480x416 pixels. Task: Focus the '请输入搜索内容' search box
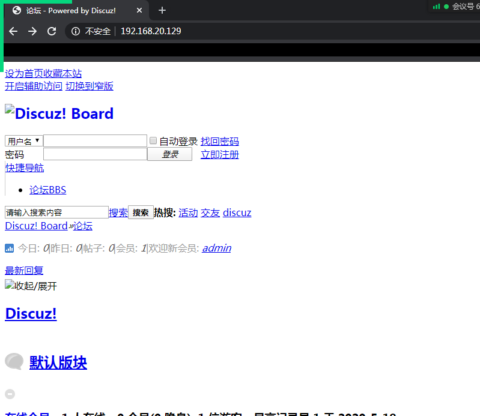pos(56,213)
